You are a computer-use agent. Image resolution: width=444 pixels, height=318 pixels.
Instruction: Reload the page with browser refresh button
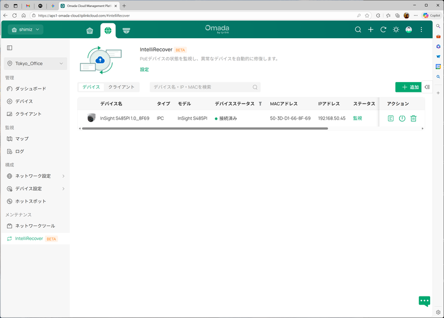pos(14,16)
